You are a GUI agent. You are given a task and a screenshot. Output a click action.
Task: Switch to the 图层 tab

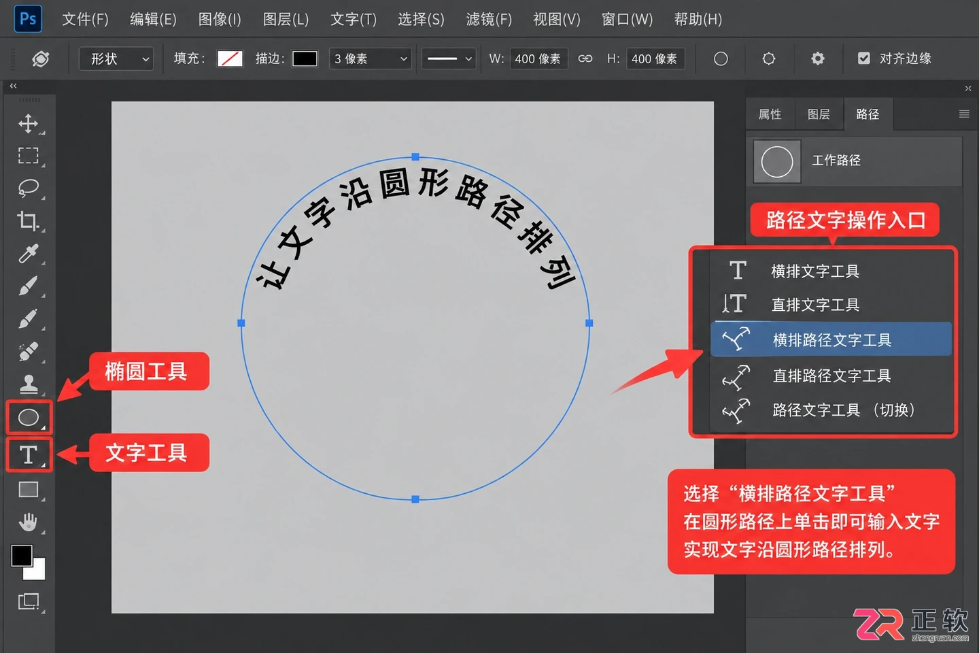point(819,114)
